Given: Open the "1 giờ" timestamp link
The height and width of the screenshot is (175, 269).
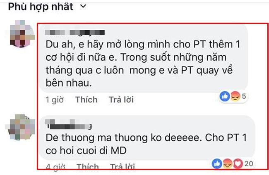Looking at the screenshot, I should click(x=55, y=99).
